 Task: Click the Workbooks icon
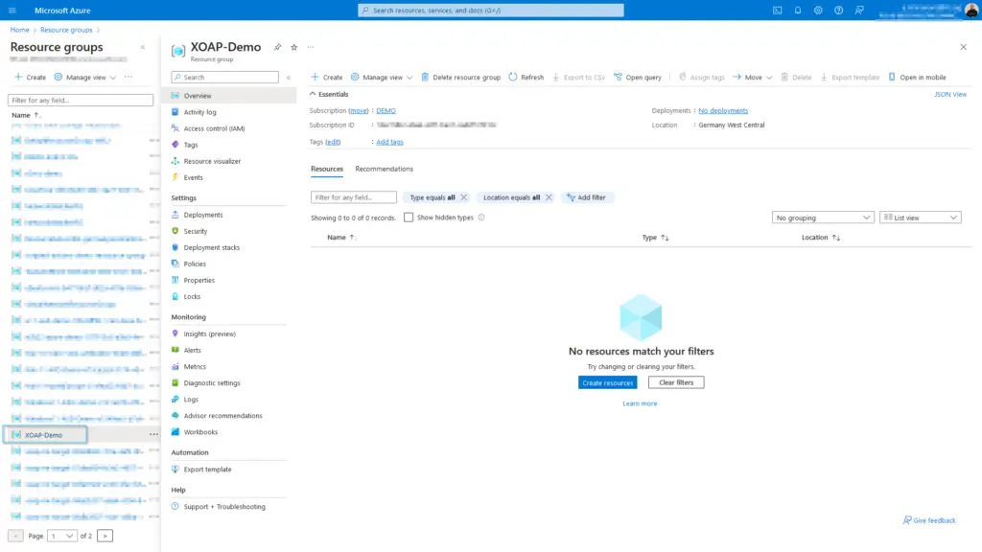175,431
